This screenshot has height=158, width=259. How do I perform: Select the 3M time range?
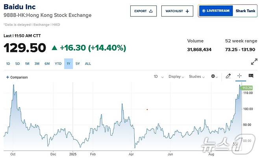[x=37, y=64]
